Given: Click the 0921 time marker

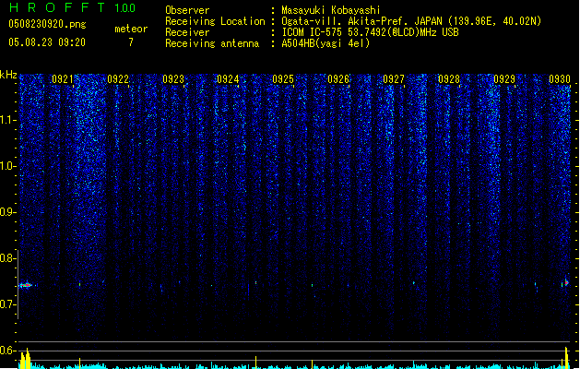Looking at the screenshot, I should click(63, 79).
